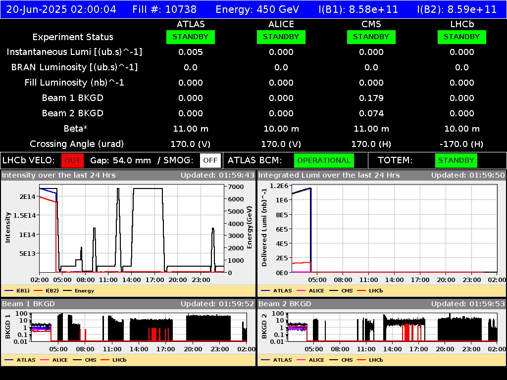Click the Instantaneous Lumi row label

click(x=74, y=52)
